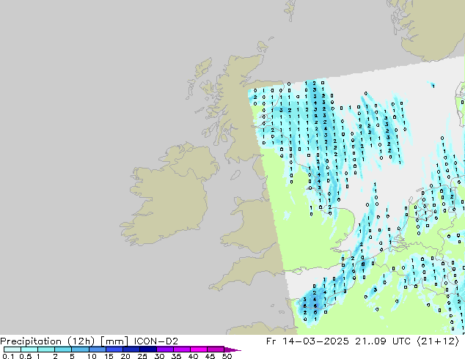Click the '[mm]' unit label
This screenshot has width=465, height=359.
click(114, 341)
